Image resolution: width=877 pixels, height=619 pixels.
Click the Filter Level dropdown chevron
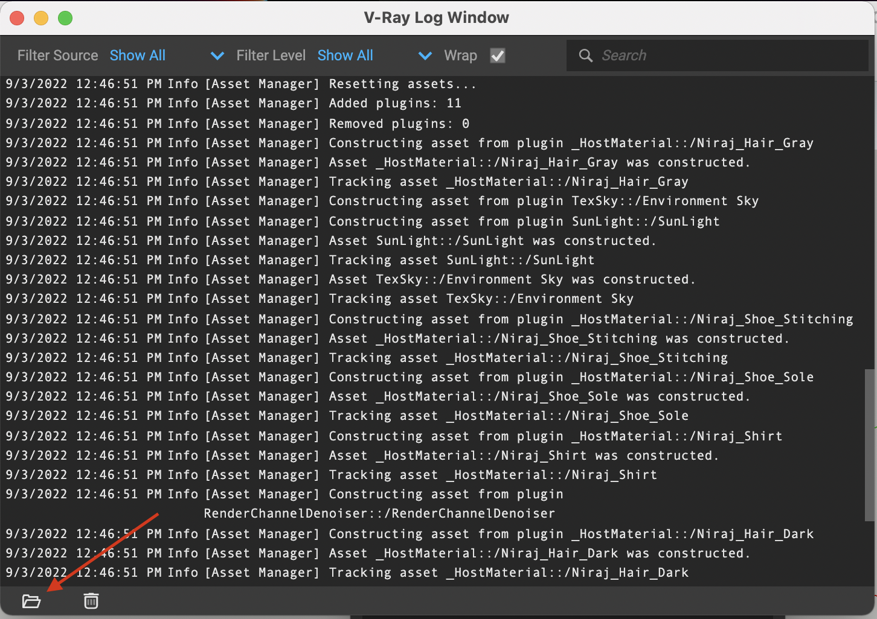[x=425, y=56]
